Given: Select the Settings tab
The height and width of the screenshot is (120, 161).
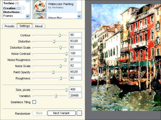Looking at the screenshot, I should (25, 26).
